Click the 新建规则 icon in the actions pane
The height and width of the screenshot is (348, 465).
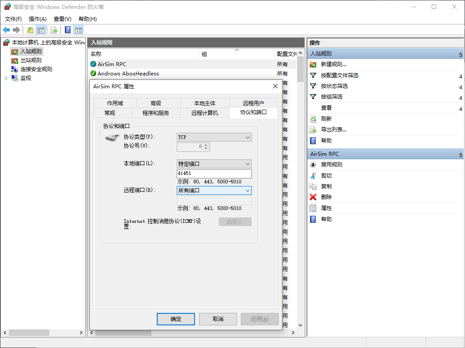(313, 64)
